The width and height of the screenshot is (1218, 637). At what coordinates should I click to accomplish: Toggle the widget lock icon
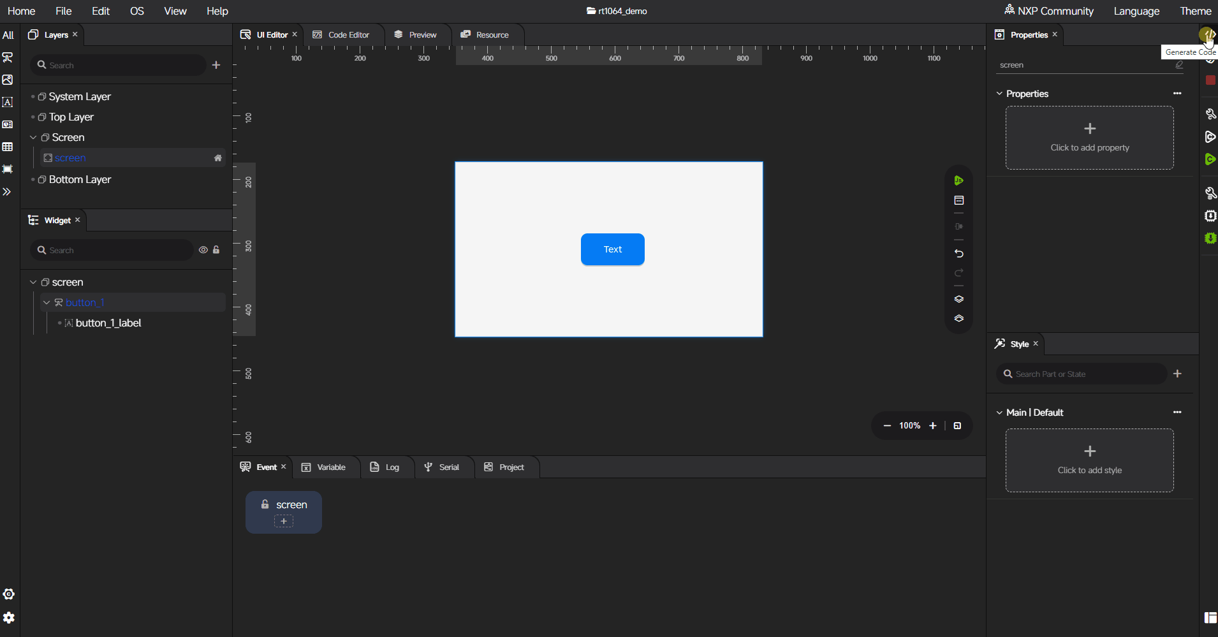[216, 250]
